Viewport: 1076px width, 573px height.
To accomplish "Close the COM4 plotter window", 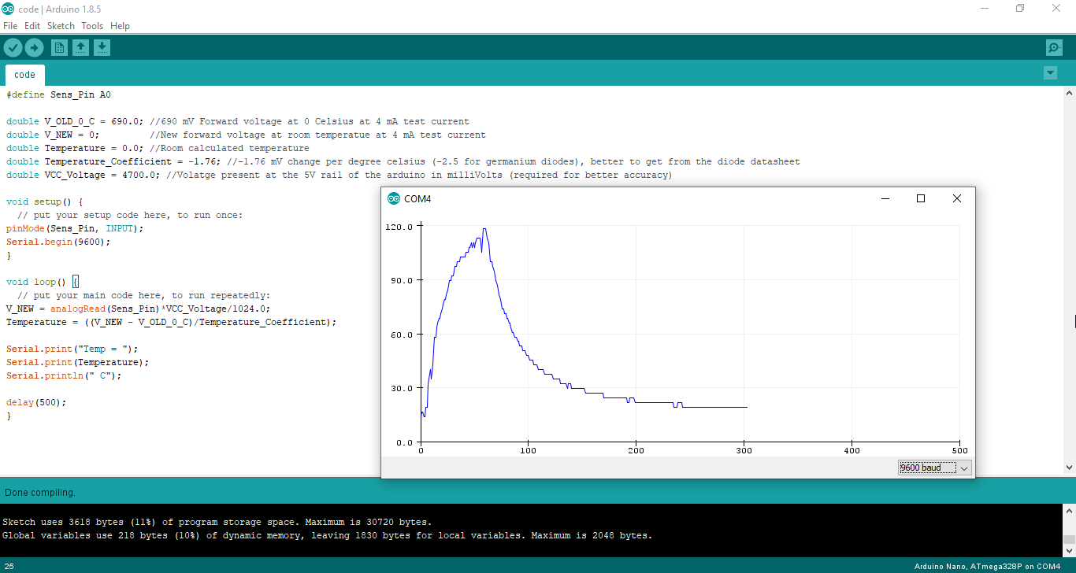I will click(x=956, y=198).
